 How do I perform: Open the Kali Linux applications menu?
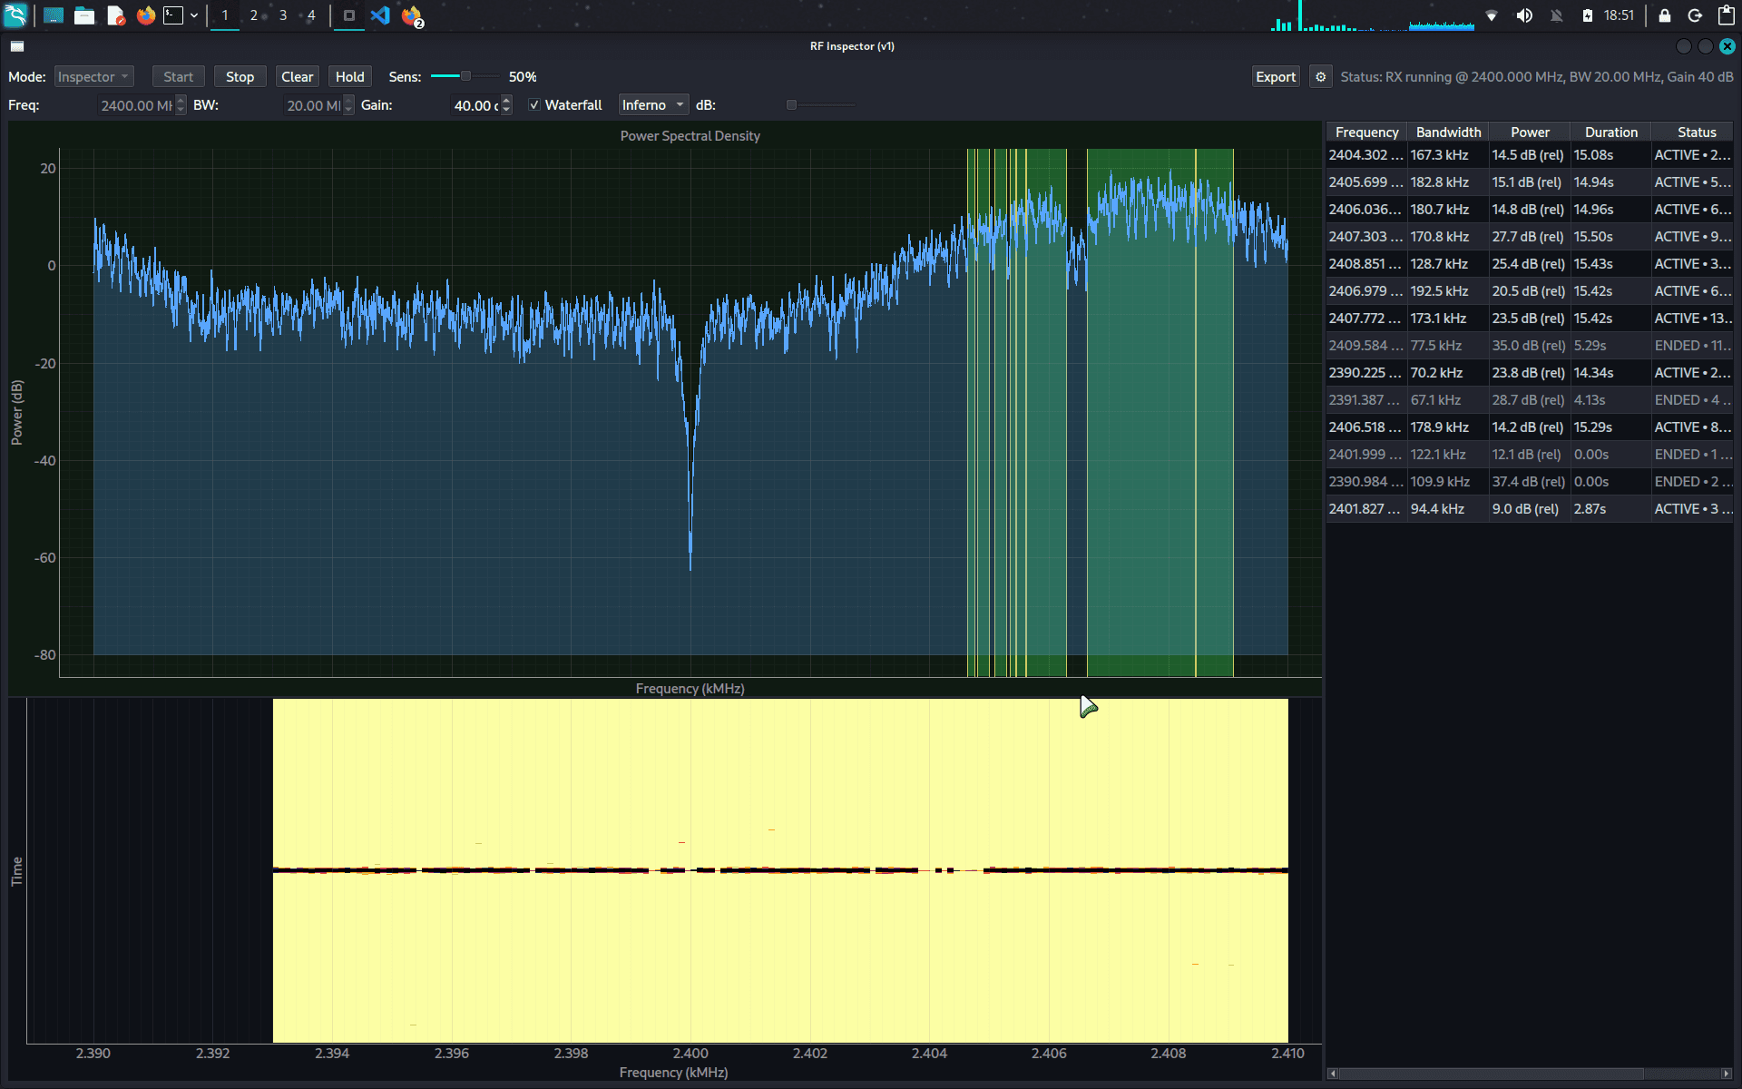click(15, 15)
